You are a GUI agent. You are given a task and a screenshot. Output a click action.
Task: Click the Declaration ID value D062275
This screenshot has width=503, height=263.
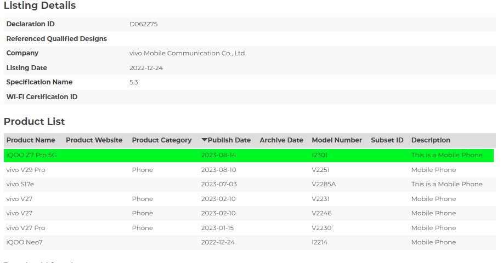tap(143, 24)
